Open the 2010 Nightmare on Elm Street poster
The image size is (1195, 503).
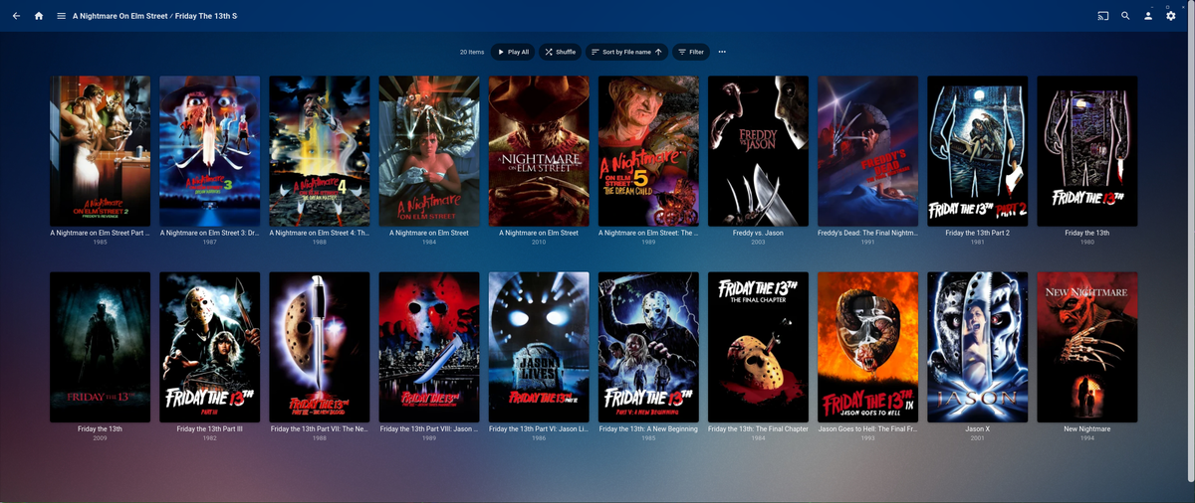click(539, 151)
